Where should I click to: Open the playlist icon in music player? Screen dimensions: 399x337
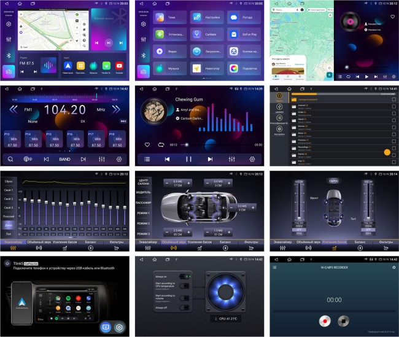pos(147,159)
